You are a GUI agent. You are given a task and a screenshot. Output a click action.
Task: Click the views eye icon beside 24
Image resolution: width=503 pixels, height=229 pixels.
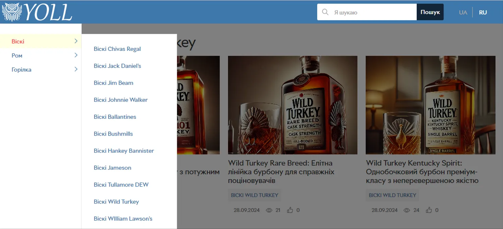(406, 210)
